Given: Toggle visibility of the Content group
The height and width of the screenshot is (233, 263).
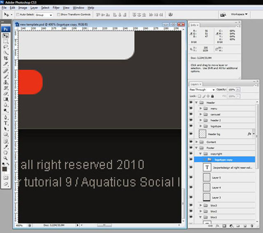Looking at the screenshot, I should click(191, 142).
